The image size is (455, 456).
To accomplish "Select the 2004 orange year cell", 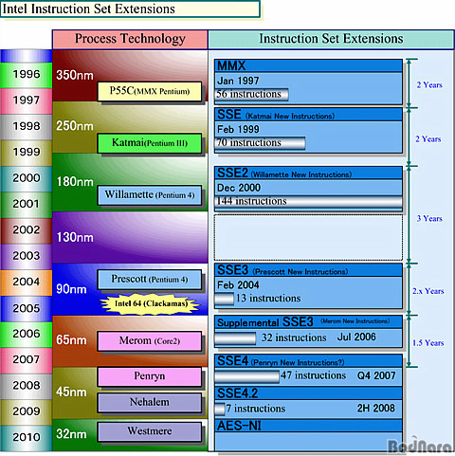I will (26, 283).
